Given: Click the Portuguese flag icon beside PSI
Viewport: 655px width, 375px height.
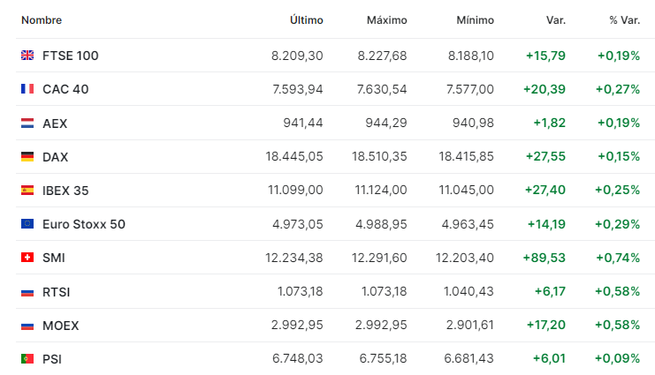Looking at the screenshot, I should click(27, 359).
